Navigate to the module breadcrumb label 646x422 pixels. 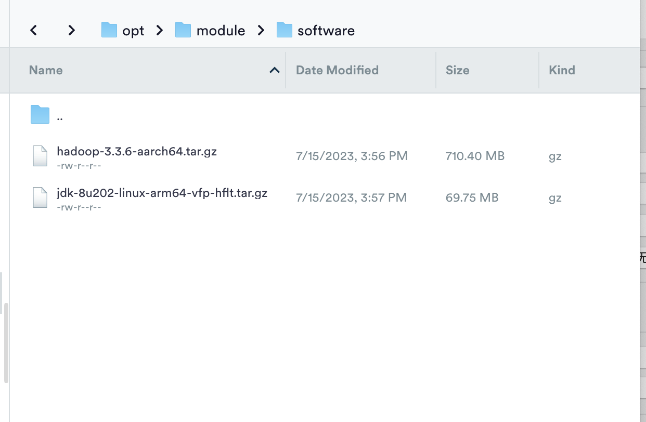click(221, 31)
